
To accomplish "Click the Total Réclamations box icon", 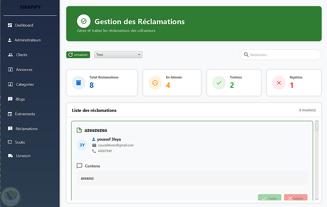I will [x=78, y=83].
